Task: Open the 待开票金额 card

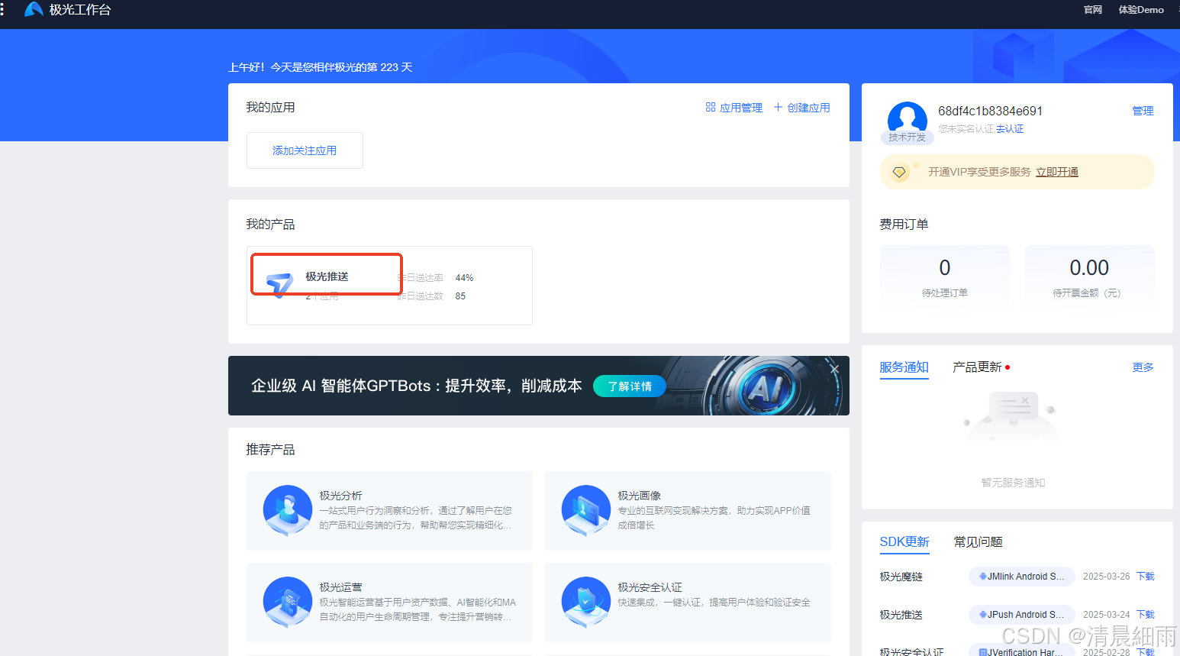Action: 1089,276
